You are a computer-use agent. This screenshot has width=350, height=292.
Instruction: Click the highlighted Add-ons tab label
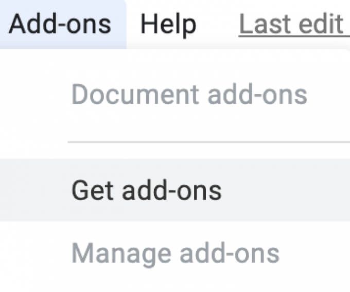[x=60, y=24]
